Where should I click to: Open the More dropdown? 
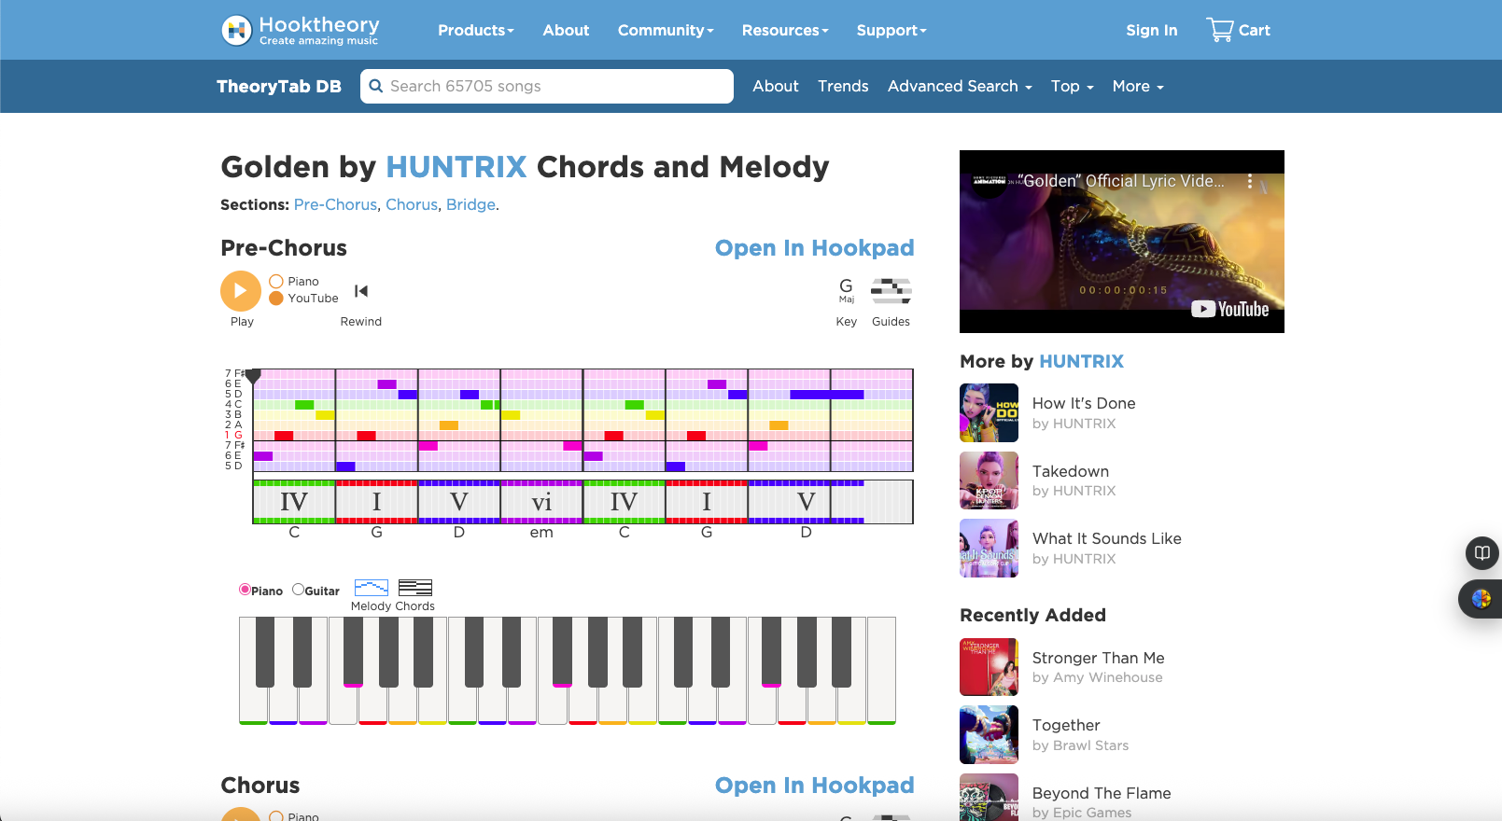[1138, 86]
